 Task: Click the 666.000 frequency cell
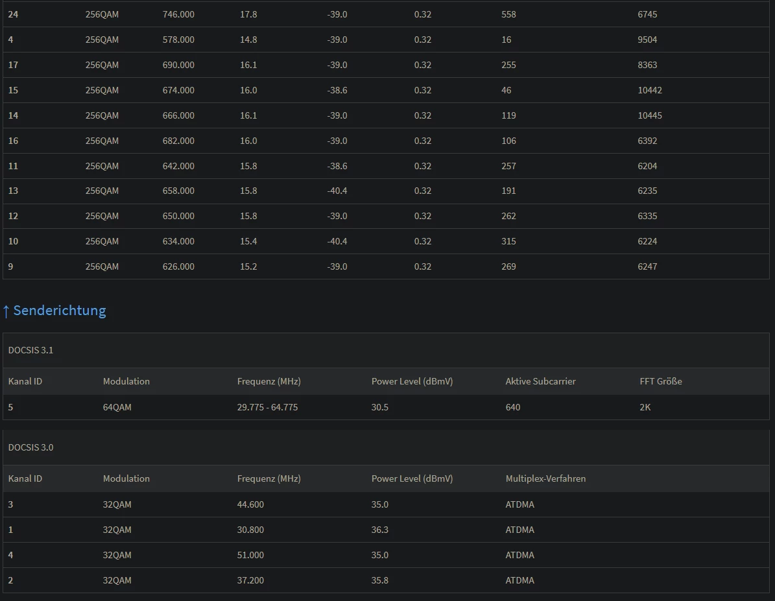178,115
